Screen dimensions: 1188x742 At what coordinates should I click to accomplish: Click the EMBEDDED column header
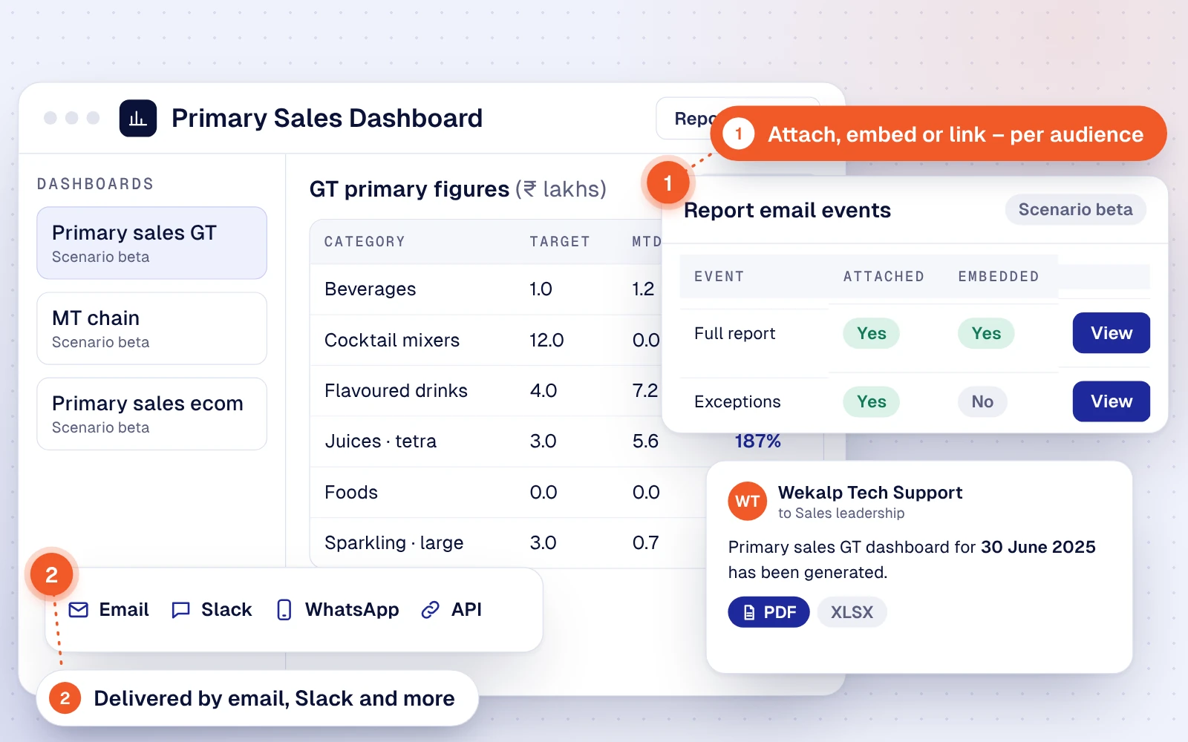(999, 277)
